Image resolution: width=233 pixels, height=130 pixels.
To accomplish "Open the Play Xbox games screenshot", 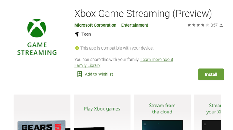I will 102,112.
